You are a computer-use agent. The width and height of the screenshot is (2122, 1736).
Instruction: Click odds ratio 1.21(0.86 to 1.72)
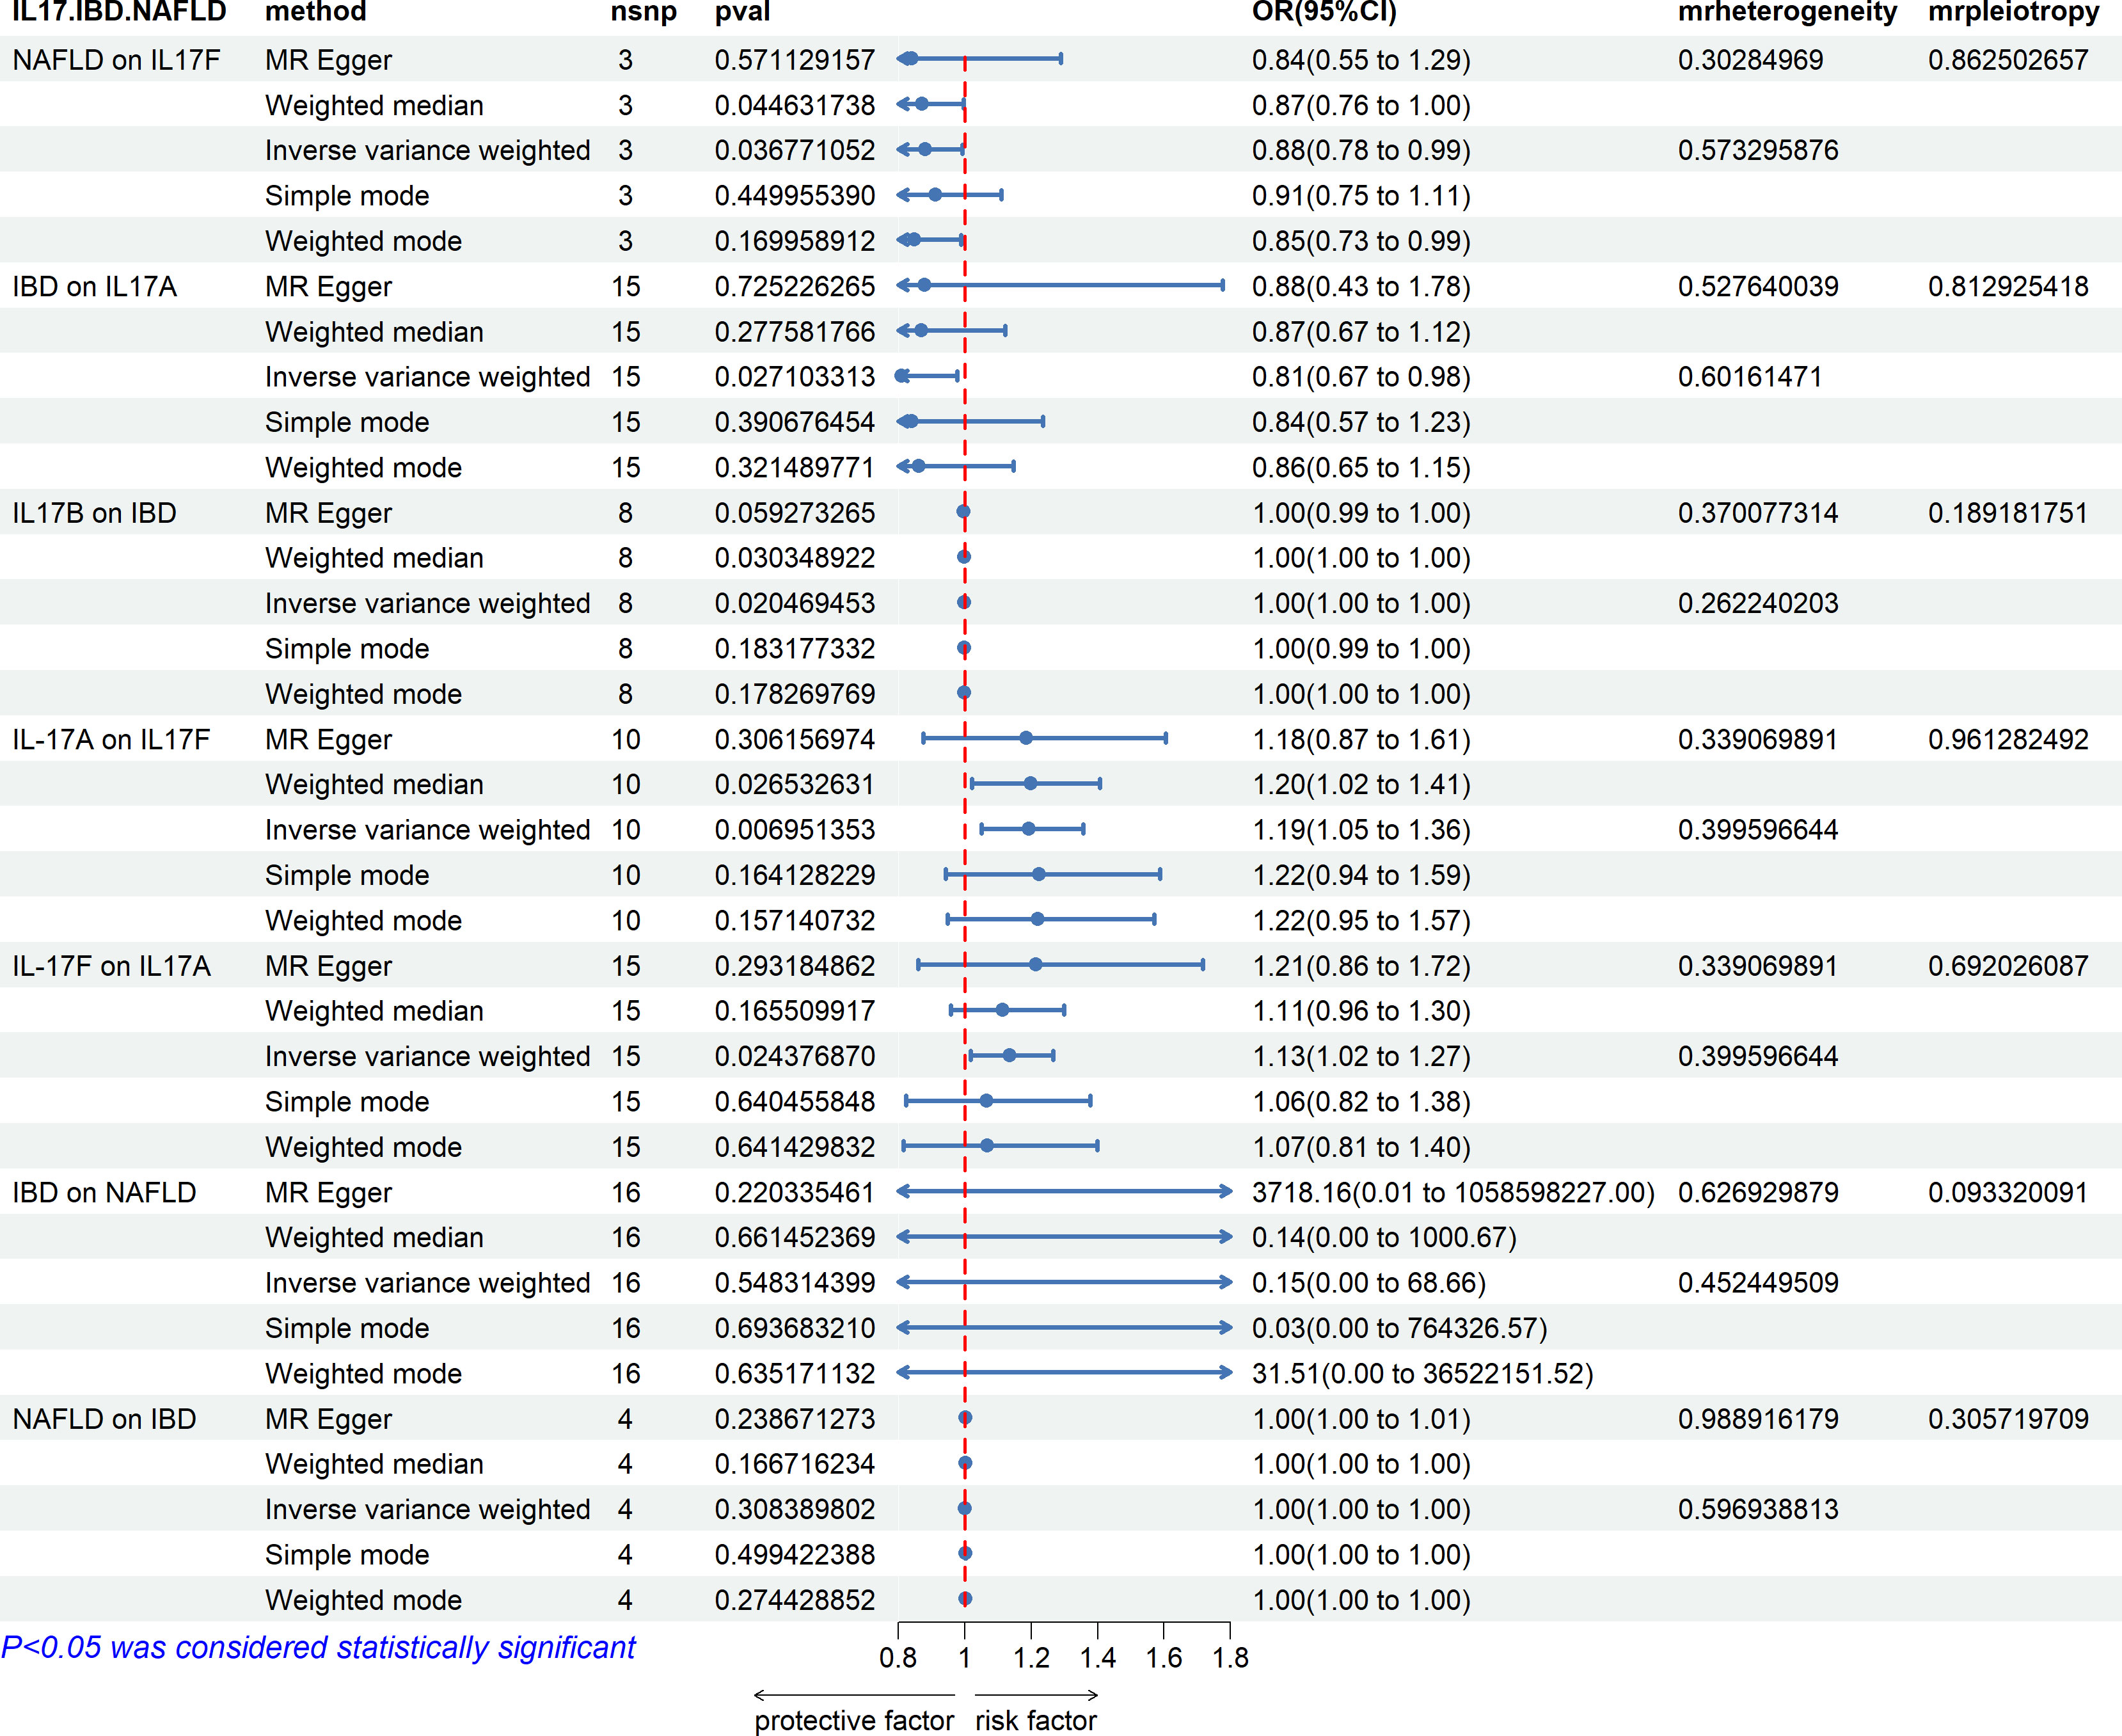coord(1361,966)
